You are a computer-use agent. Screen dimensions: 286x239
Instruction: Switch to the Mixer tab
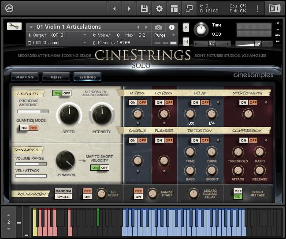tap(56, 77)
